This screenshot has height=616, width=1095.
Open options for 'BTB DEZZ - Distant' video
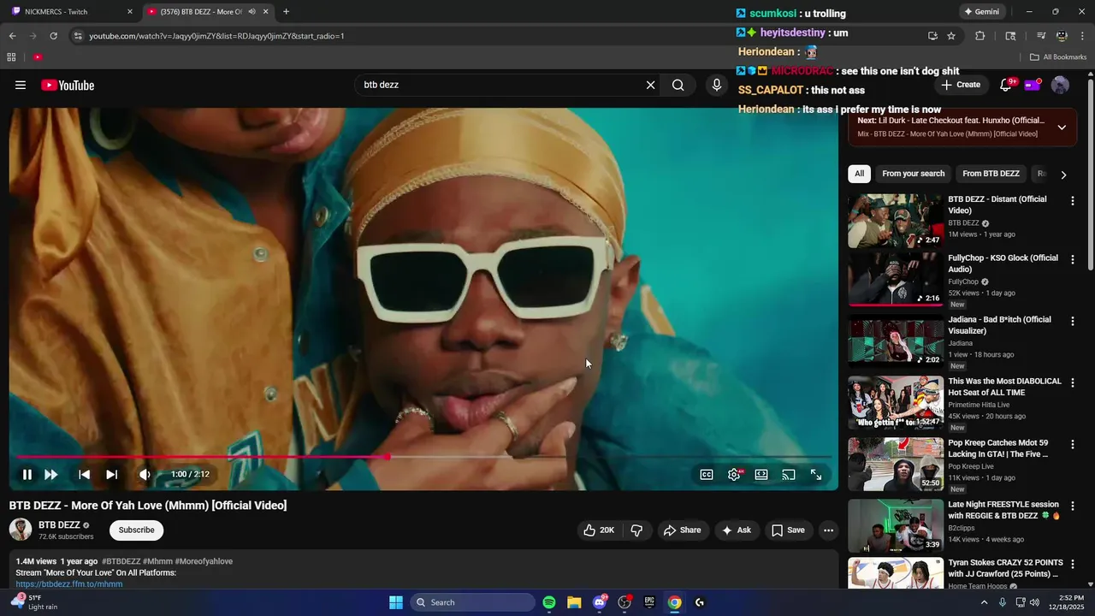(1073, 201)
